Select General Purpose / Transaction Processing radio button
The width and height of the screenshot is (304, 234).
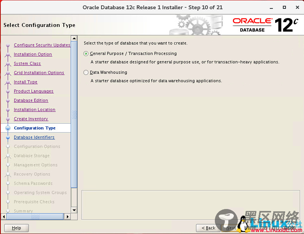[86, 54]
